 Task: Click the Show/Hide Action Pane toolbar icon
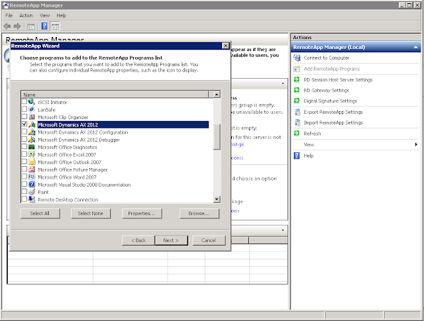pos(55,26)
